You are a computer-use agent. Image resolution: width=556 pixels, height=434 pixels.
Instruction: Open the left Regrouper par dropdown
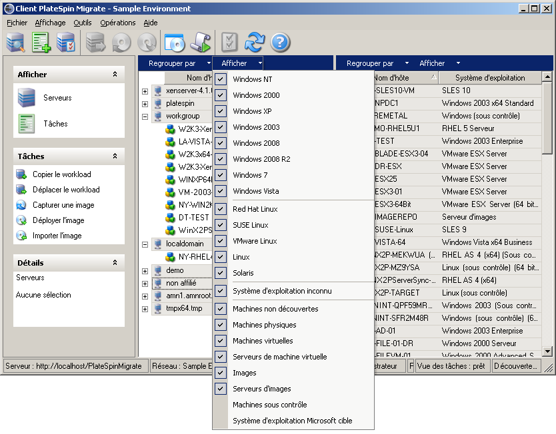(176, 63)
